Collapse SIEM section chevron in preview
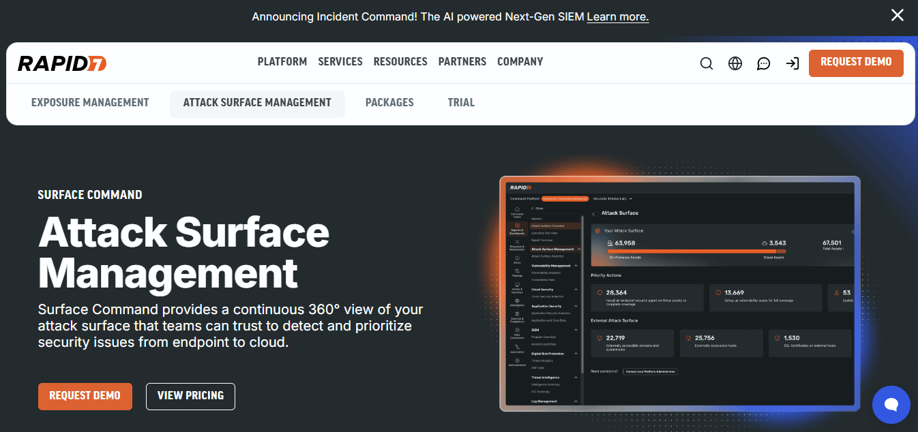 (x=576, y=330)
